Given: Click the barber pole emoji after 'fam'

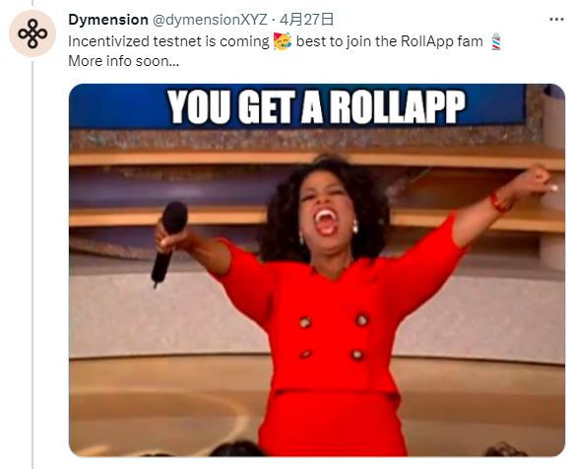Looking at the screenshot, I should click(496, 41).
